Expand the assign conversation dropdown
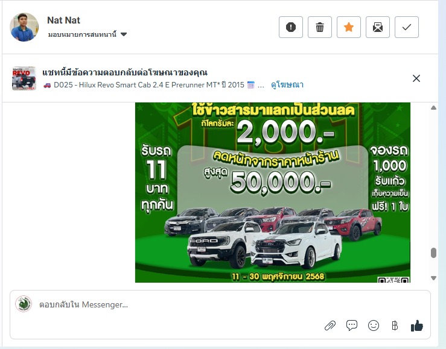This screenshot has width=446, height=349. (88, 34)
